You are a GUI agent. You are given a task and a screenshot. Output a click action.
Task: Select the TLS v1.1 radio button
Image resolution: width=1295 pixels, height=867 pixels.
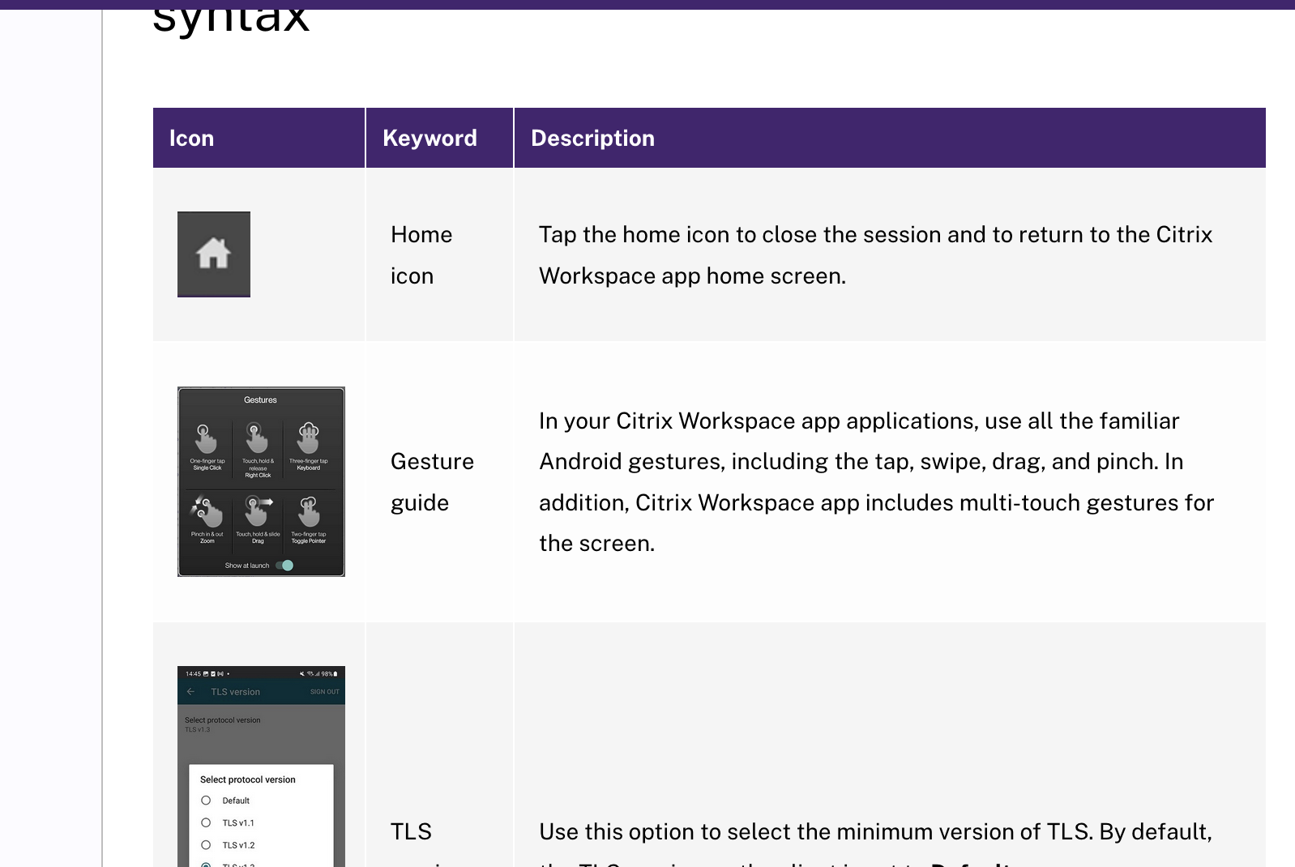point(206,822)
